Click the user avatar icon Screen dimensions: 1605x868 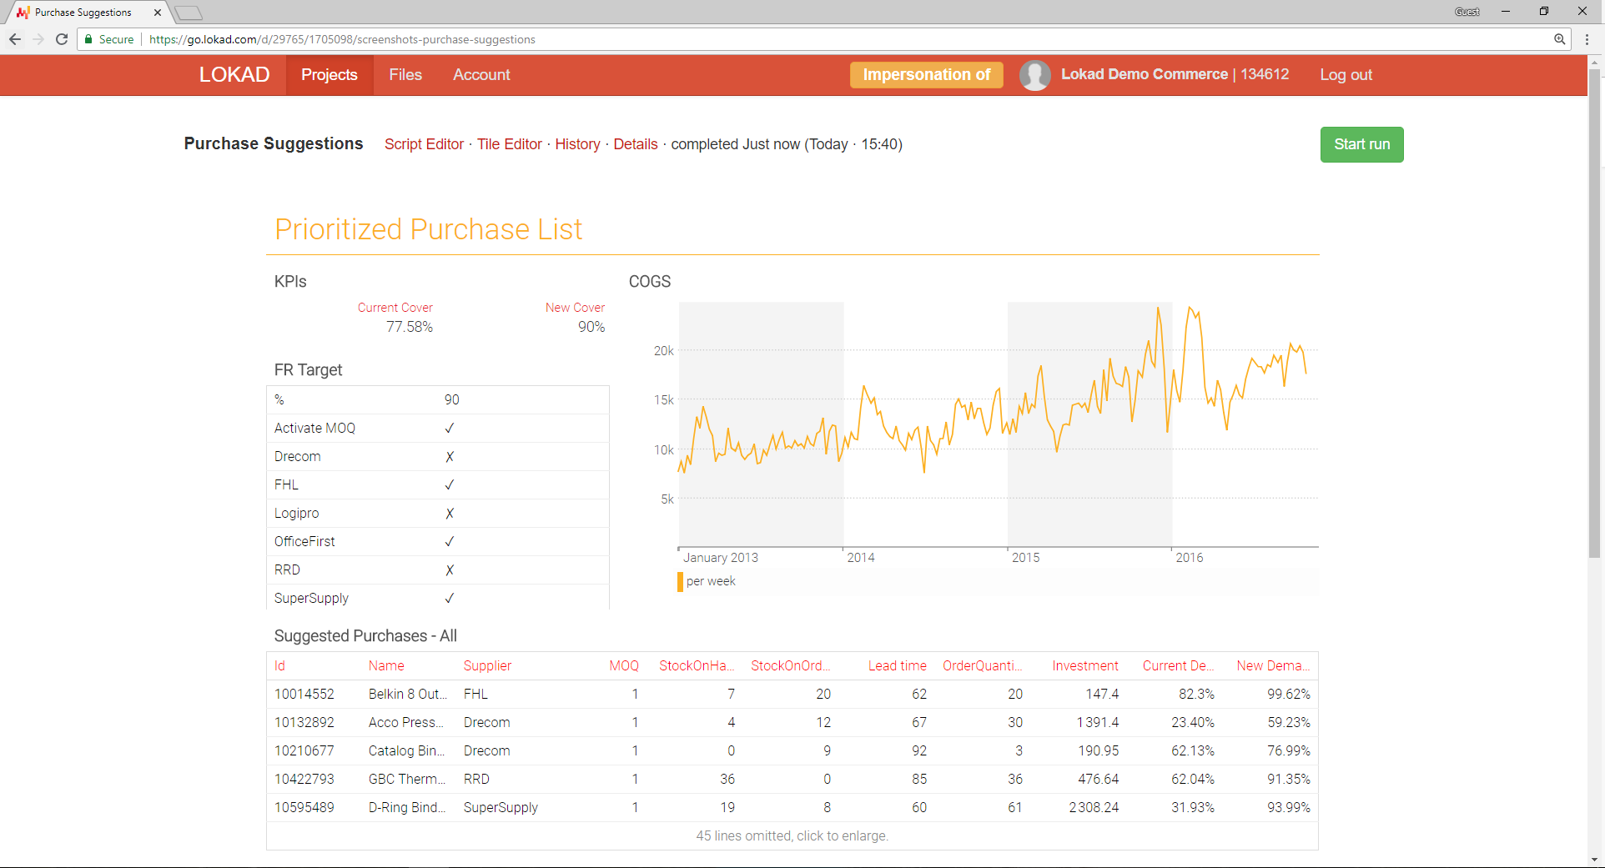point(1034,75)
